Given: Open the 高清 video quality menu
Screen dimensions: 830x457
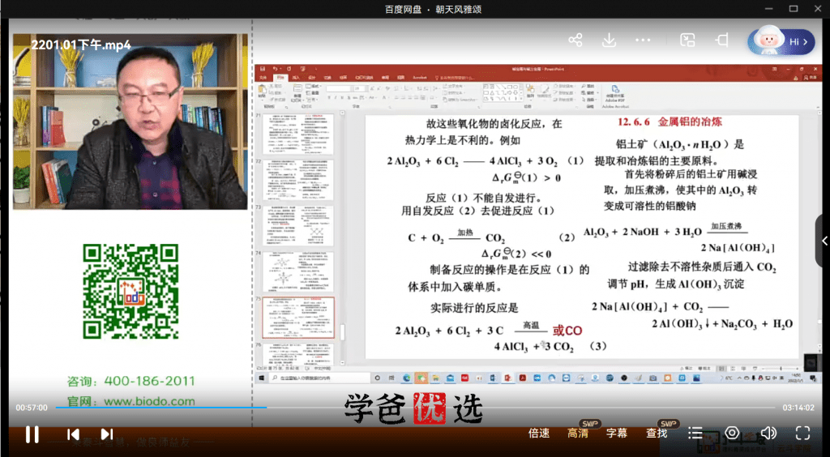Looking at the screenshot, I should tap(577, 434).
